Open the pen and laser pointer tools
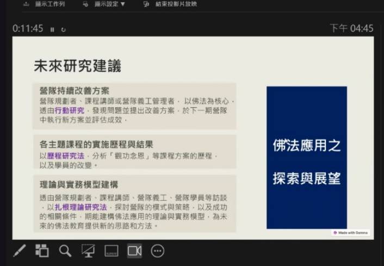This screenshot has height=266, width=384. 19,250
